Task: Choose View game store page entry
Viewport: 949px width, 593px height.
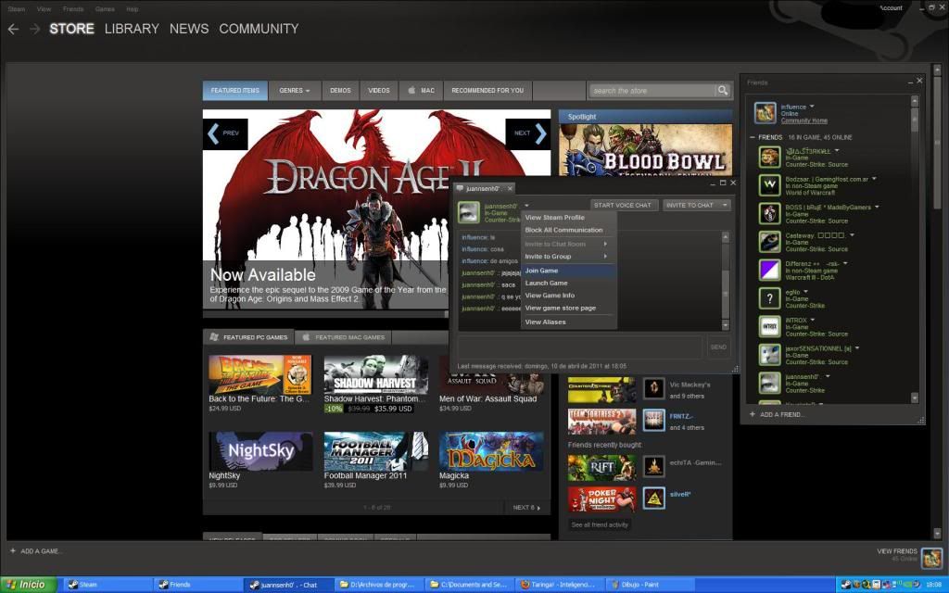Action: (568, 308)
